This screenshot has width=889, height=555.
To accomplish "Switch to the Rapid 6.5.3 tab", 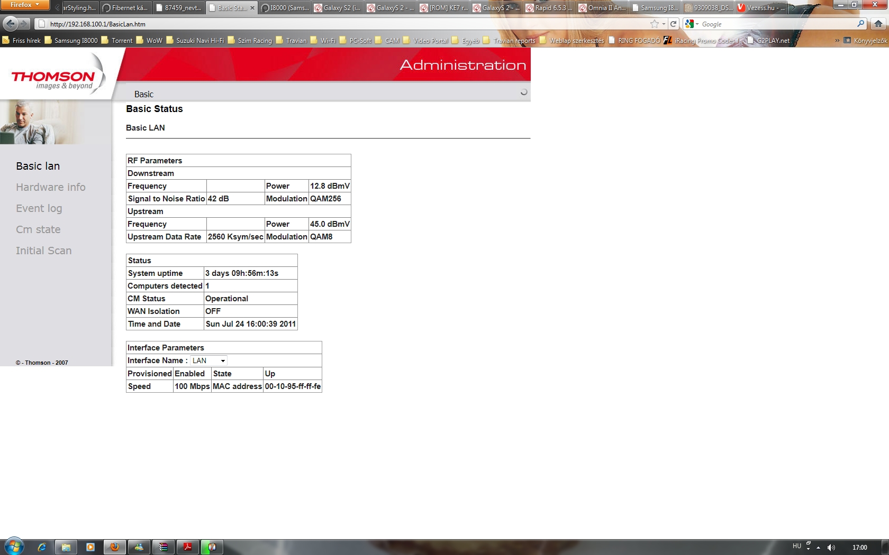I will point(549,8).
